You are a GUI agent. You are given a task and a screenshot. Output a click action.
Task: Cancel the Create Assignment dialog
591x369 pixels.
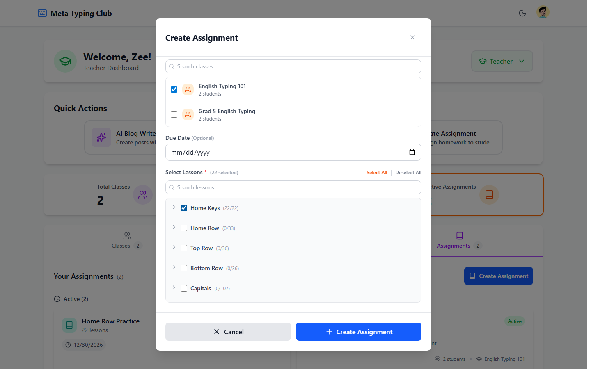(x=228, y=332)
